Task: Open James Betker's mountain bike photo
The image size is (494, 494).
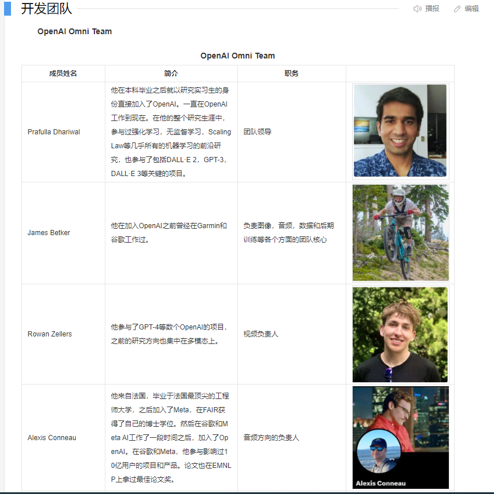Action: [x=400, y=232]
